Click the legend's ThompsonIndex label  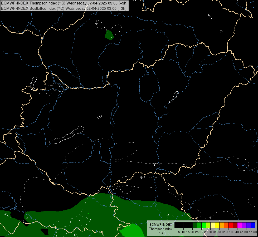(161, 229)
